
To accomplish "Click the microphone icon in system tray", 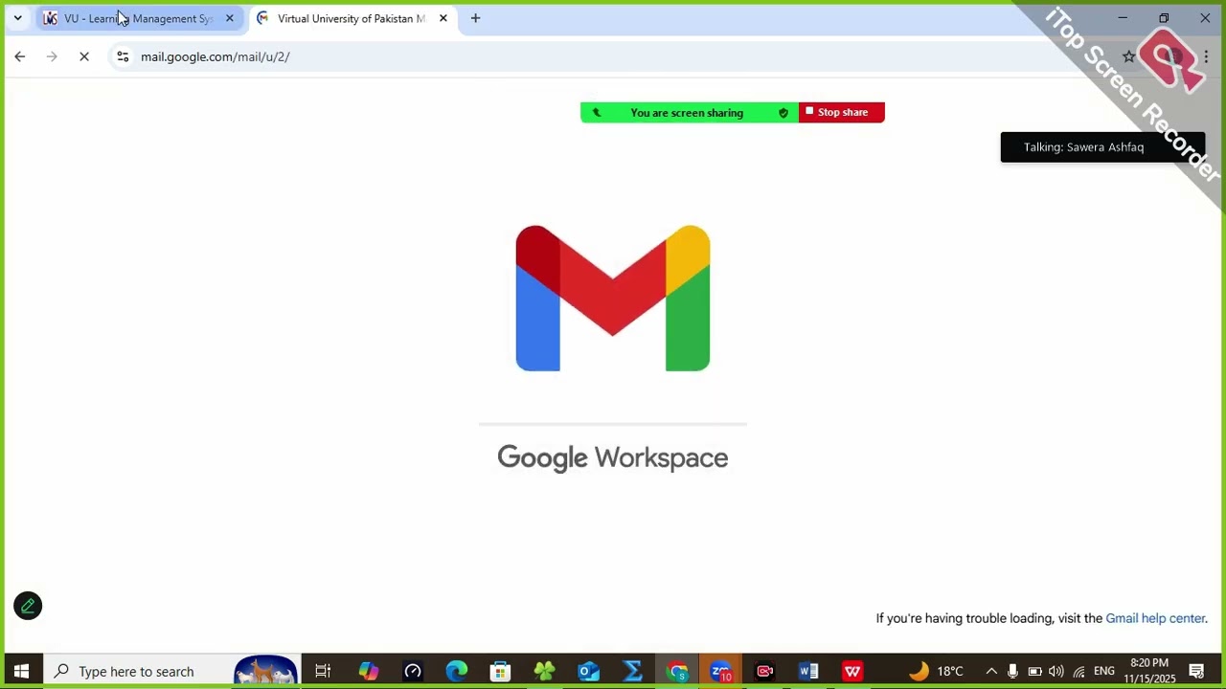I will pos(1012,671).
